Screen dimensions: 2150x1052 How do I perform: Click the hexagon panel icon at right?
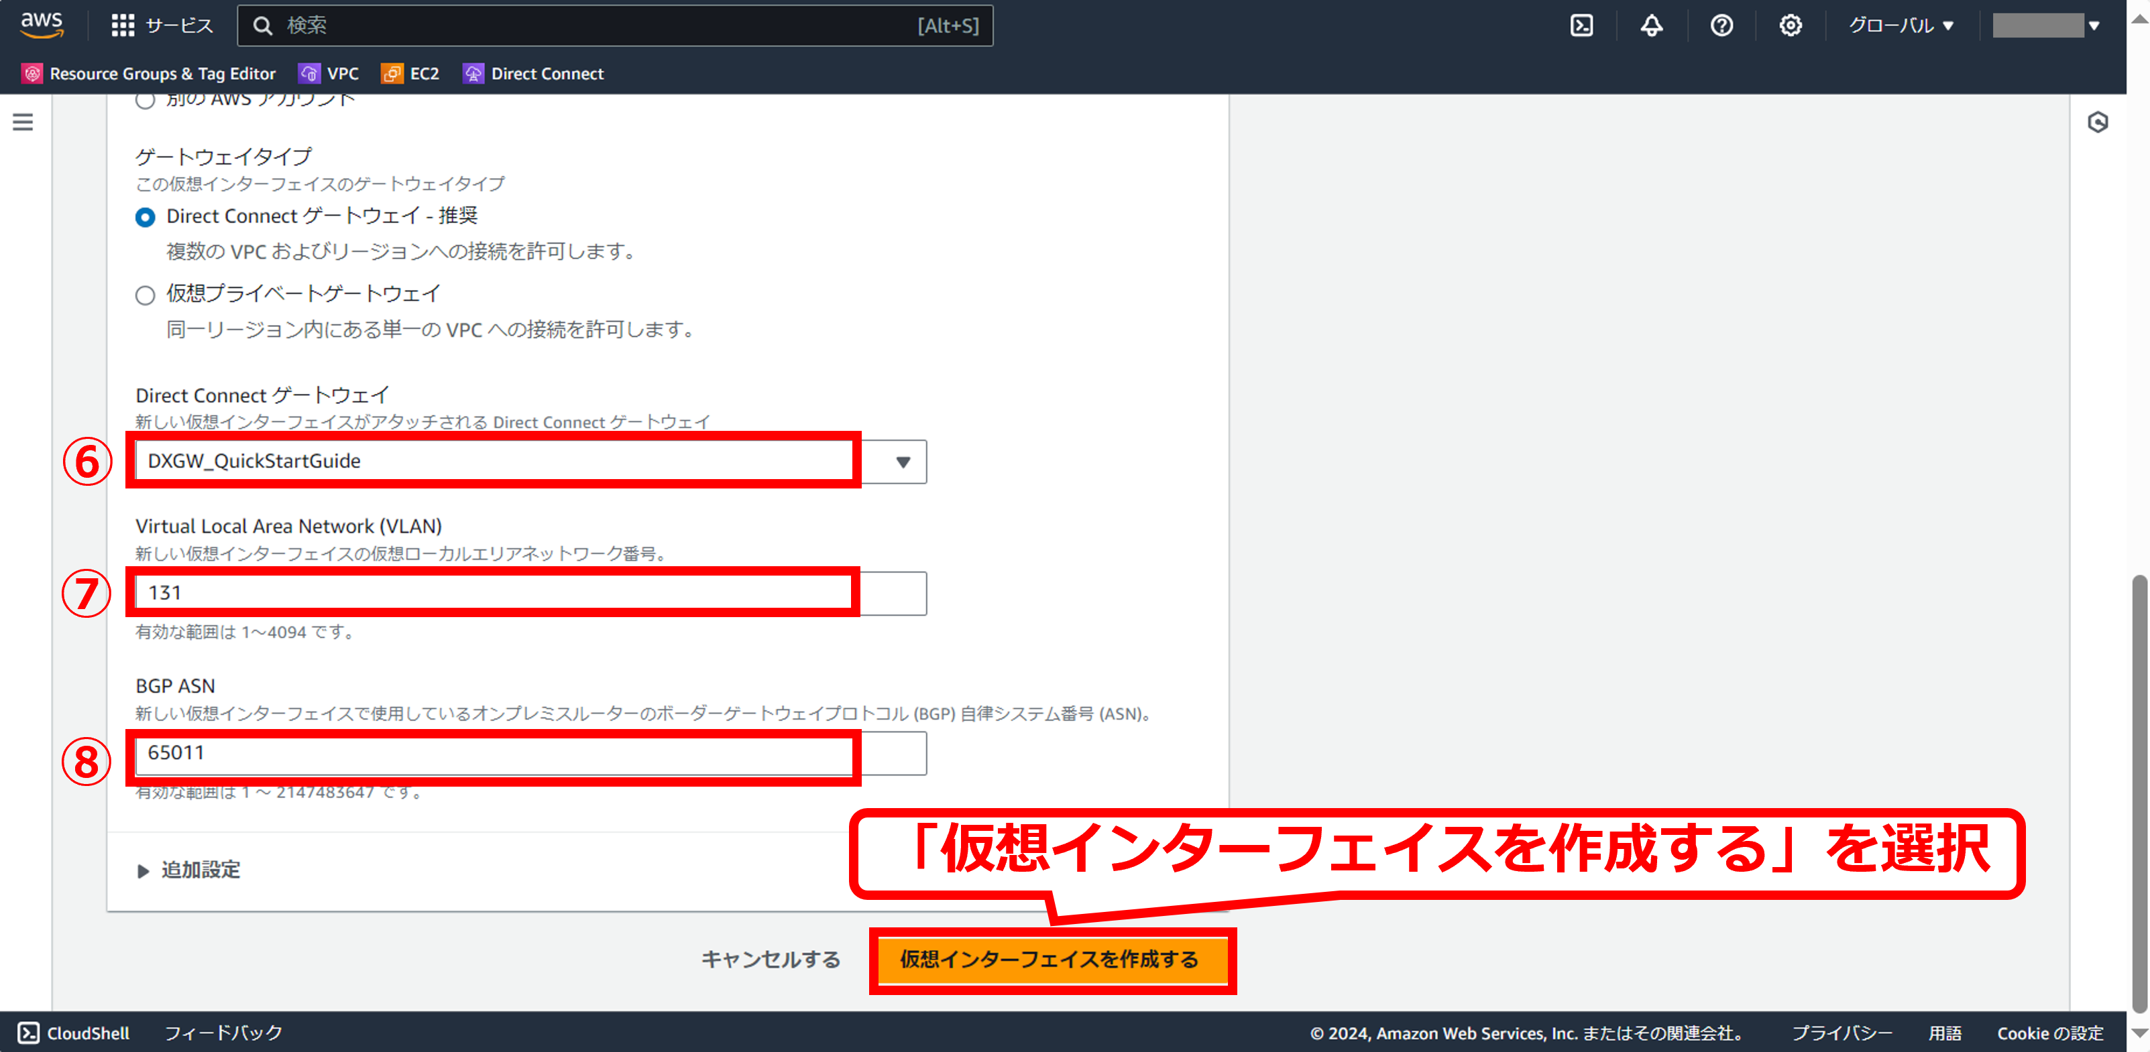coord(2098,123)
